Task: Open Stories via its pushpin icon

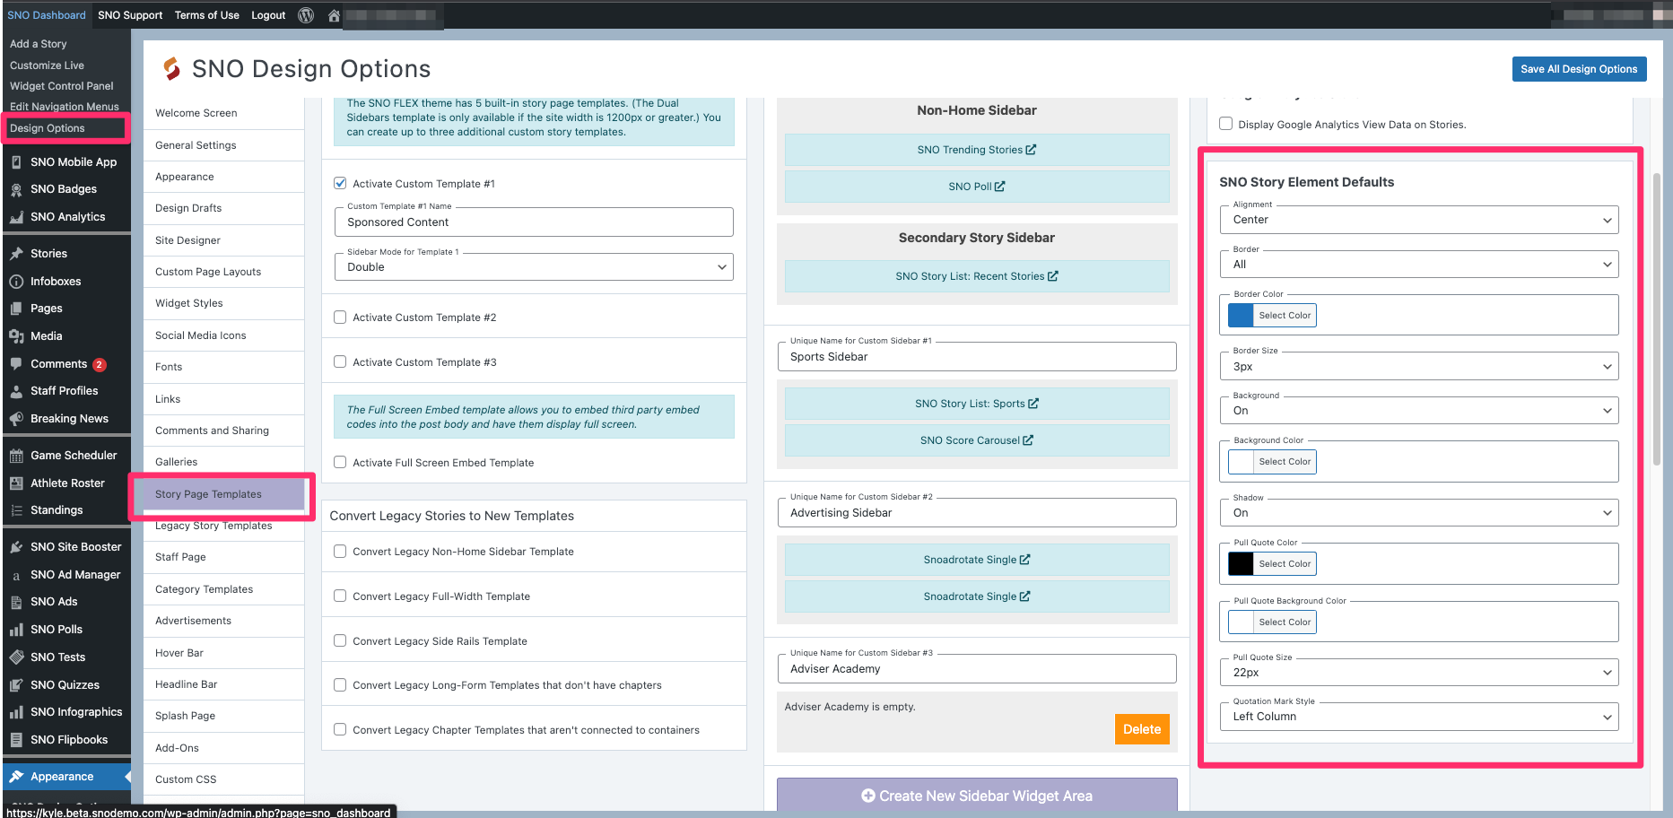Action: 16,254
